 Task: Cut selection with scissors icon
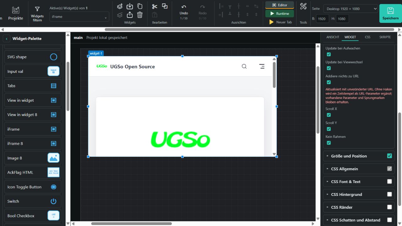155,6
